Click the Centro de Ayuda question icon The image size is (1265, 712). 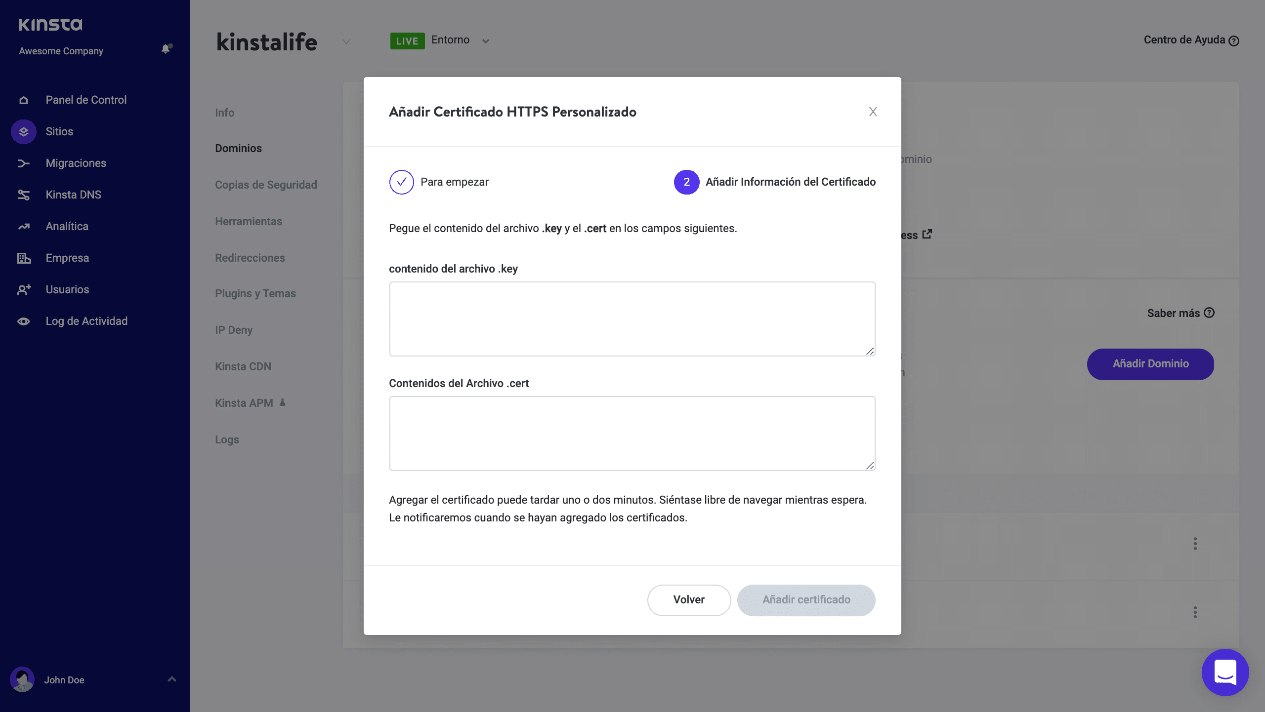click(1234, 41)
